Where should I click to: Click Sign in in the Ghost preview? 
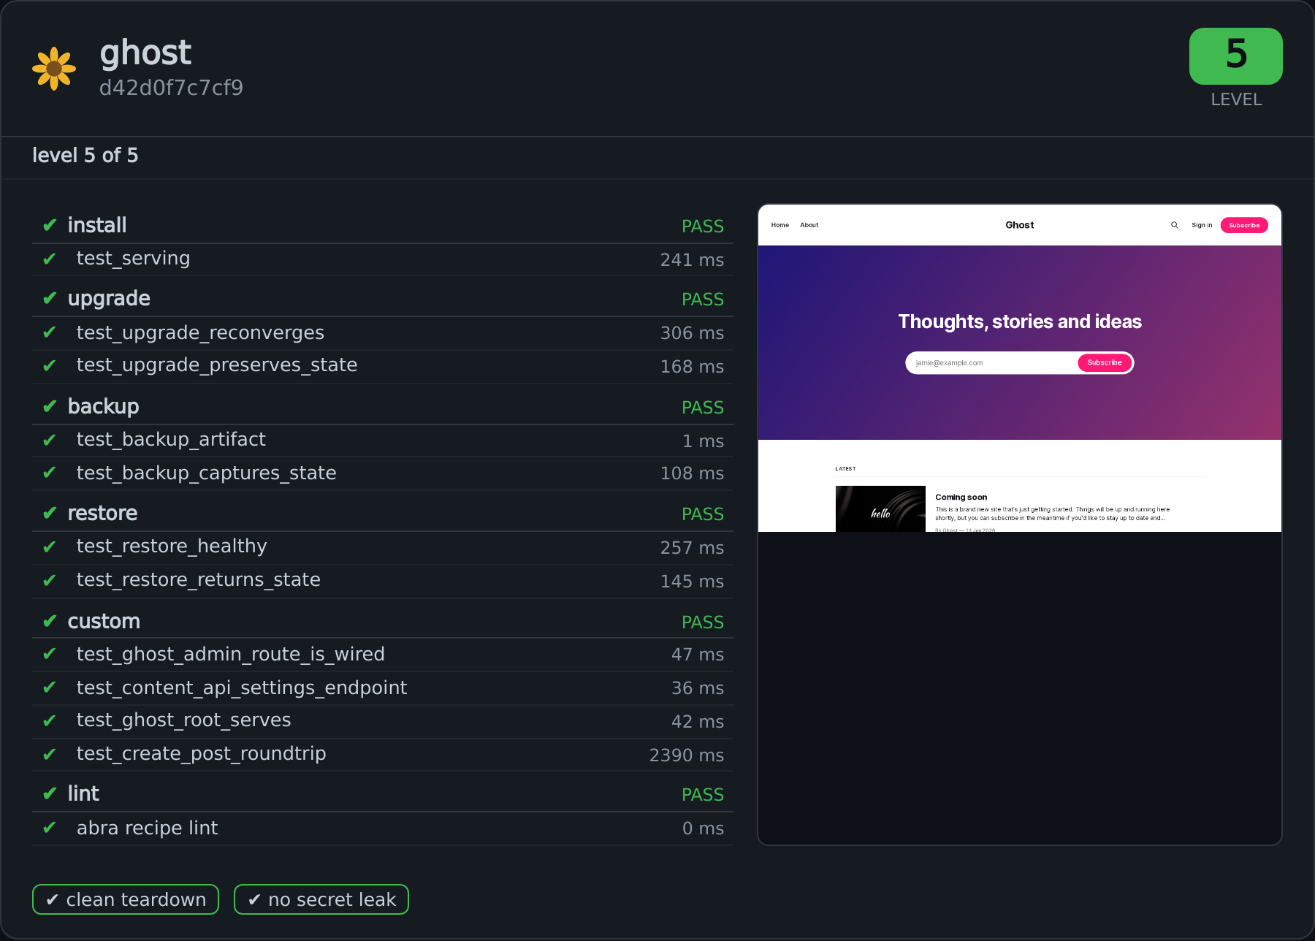click(1202, 225)
